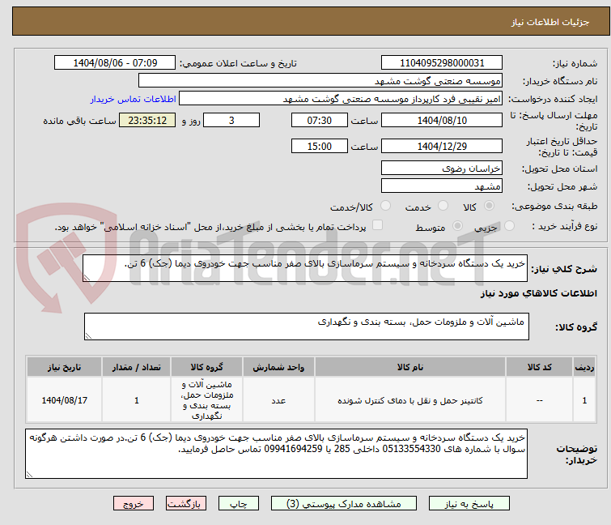Click the شرح کلی نیاز text area
Screen dimensions: 611x525
point(305,268)
